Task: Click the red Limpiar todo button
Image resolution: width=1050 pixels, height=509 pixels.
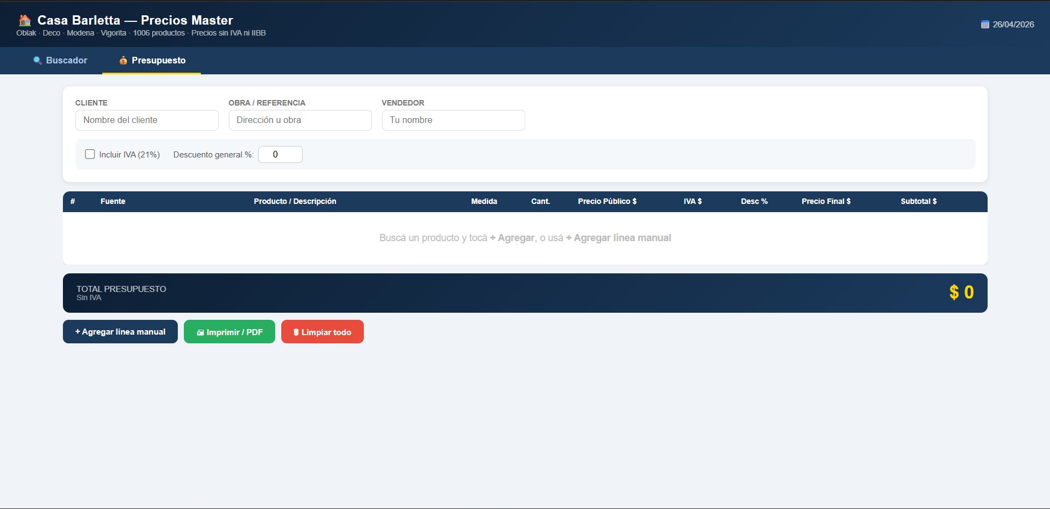Action: 322,332
